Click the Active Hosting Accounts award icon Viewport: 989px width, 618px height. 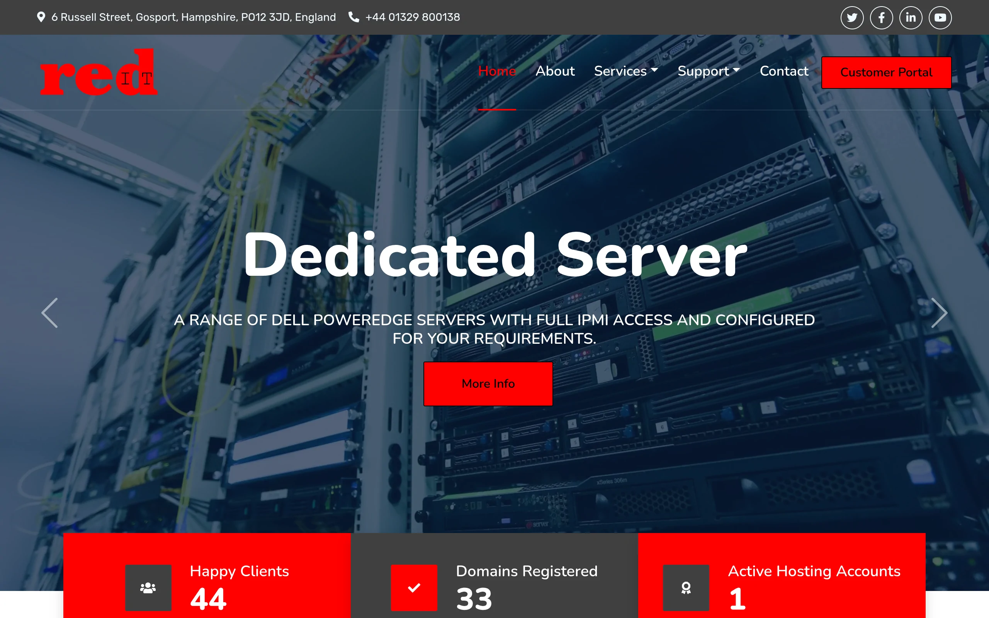pyautogui.click(x=686, y=588)
